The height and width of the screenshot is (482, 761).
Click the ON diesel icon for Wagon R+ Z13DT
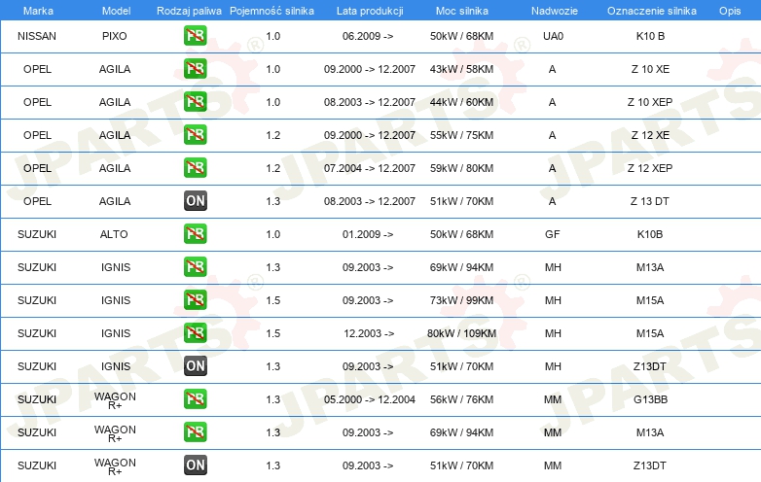click(195, 465)
